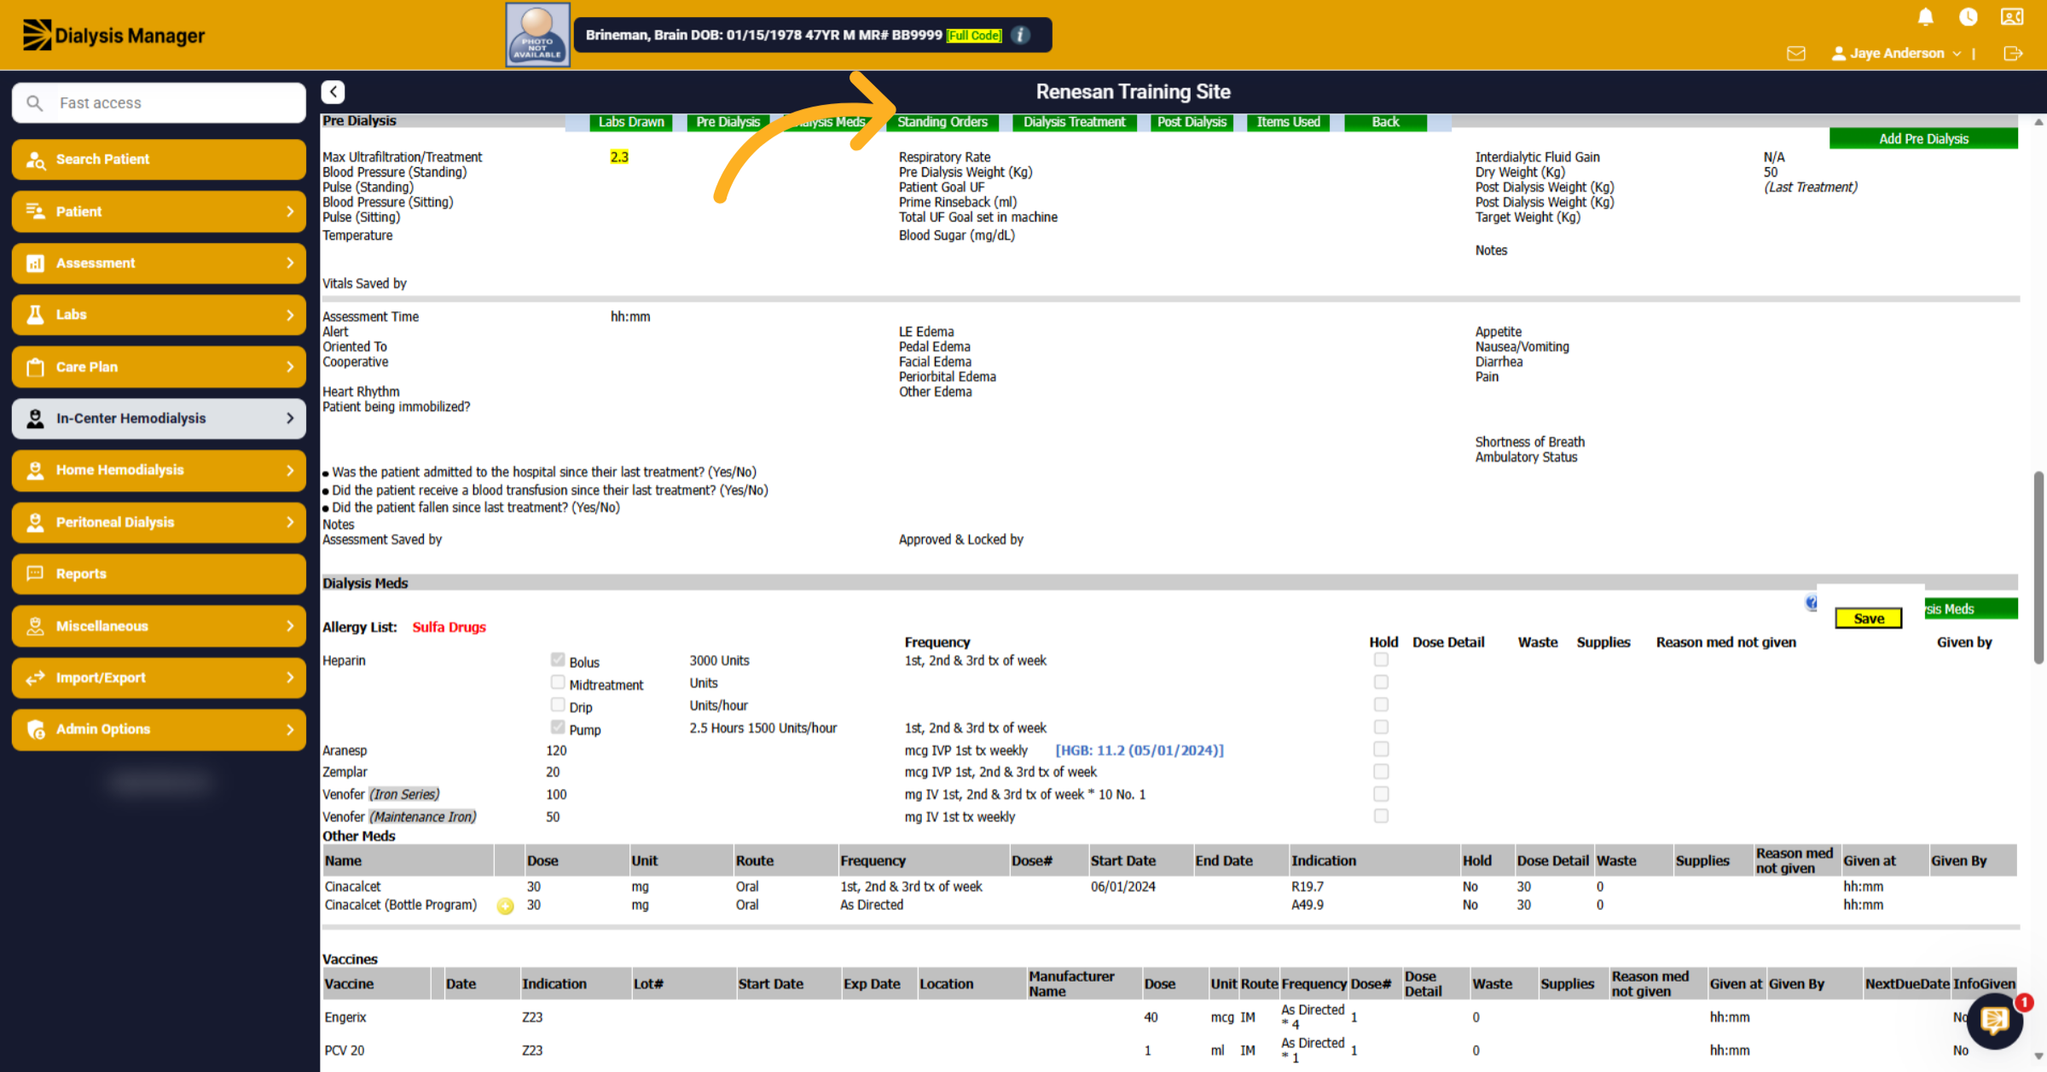This screenshot has width=2047, height=1072.
Task: Open the Dialysis Treatment tab
Action: (1074, 122)
